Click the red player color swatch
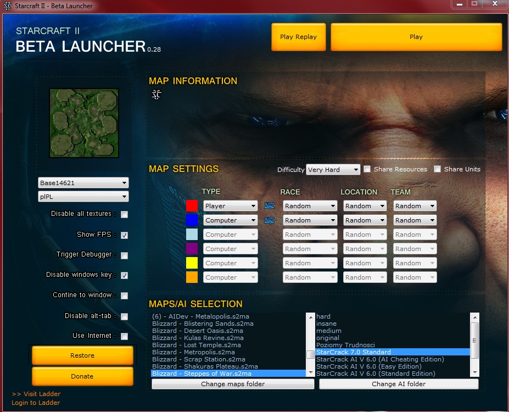This screenshot has width=509, height=412. (x=192, y=206)
